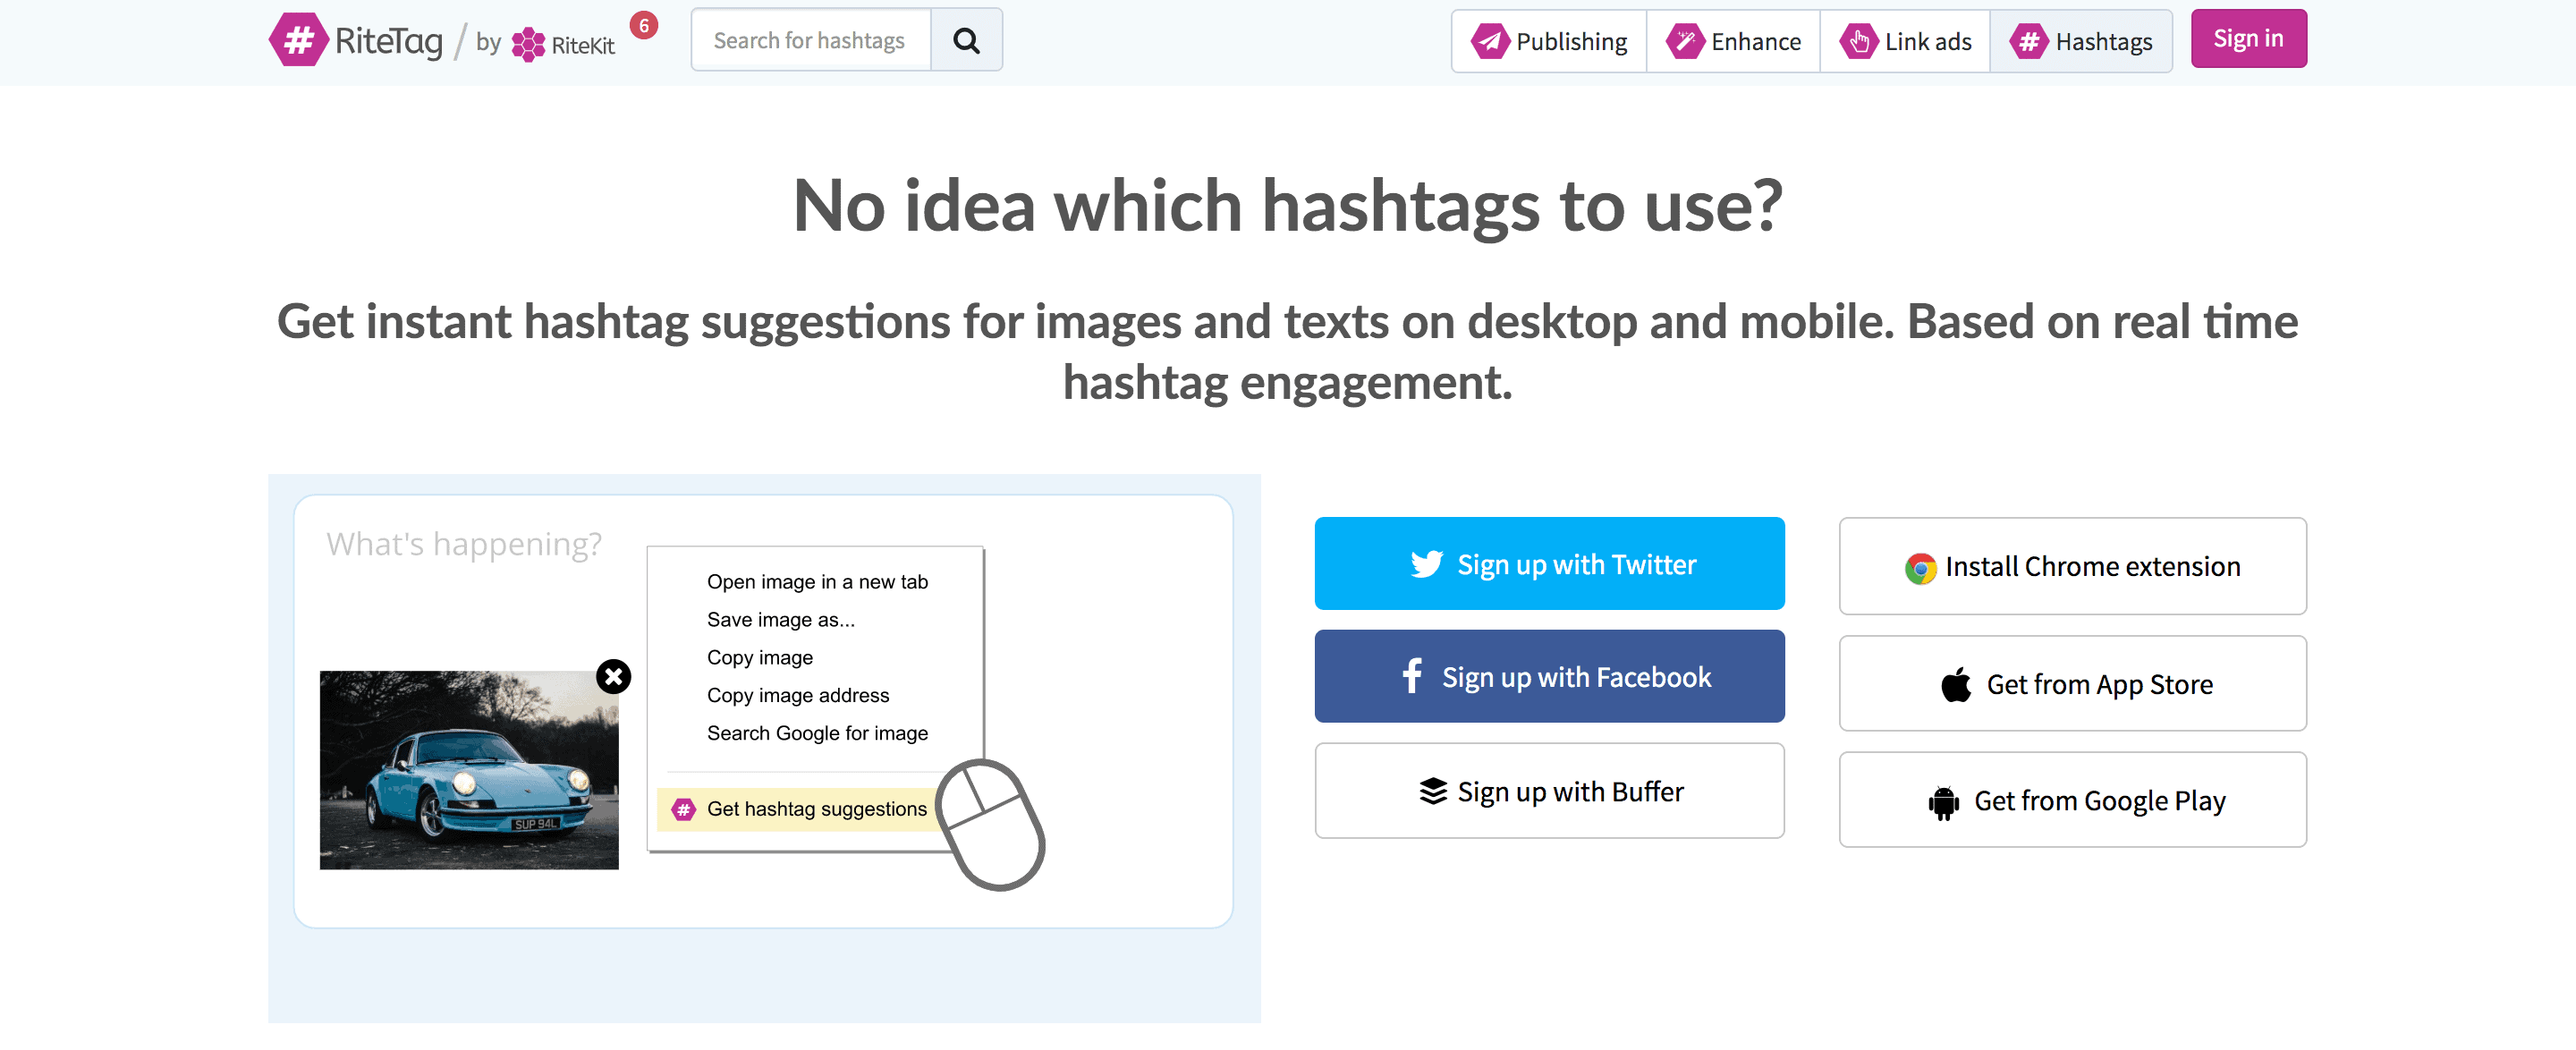The height and width of the screenshot is (1050, 2576).
Task: Select the Hashtags navigation tab
Action: tap(2081, 41)
